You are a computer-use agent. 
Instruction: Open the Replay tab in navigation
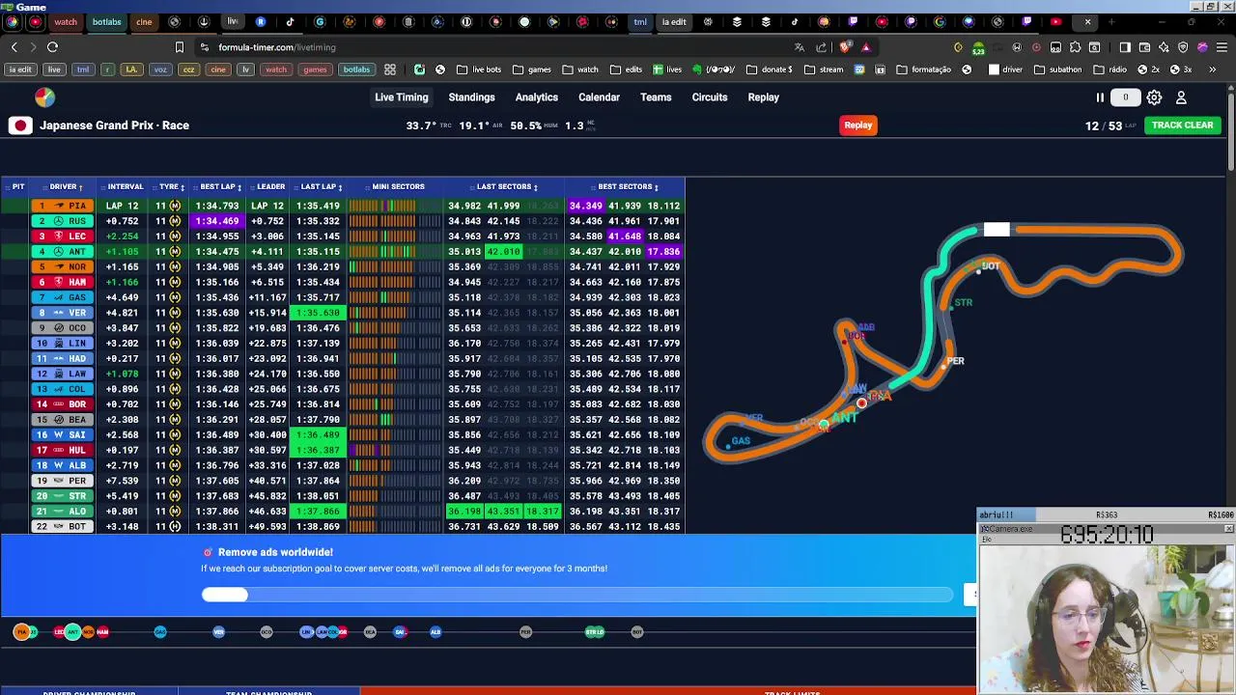pos(763,97)
